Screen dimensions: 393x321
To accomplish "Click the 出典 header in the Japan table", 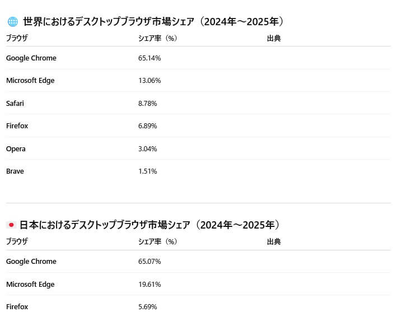I will pyautogui.click(x=274, y=241).
